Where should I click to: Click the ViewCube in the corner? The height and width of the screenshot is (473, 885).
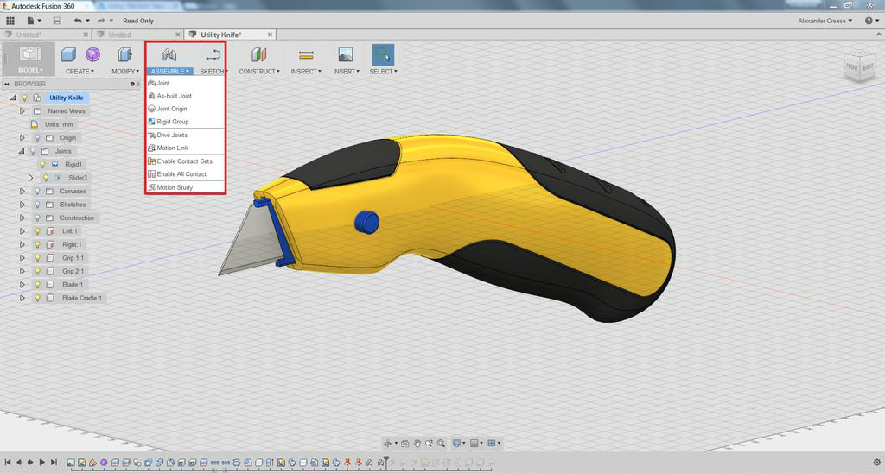(860, 66)
